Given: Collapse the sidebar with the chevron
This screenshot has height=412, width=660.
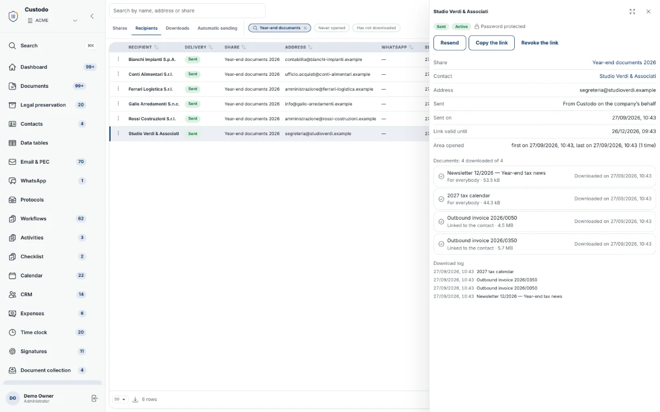Looking at the screenshot, I should [92, 16].
